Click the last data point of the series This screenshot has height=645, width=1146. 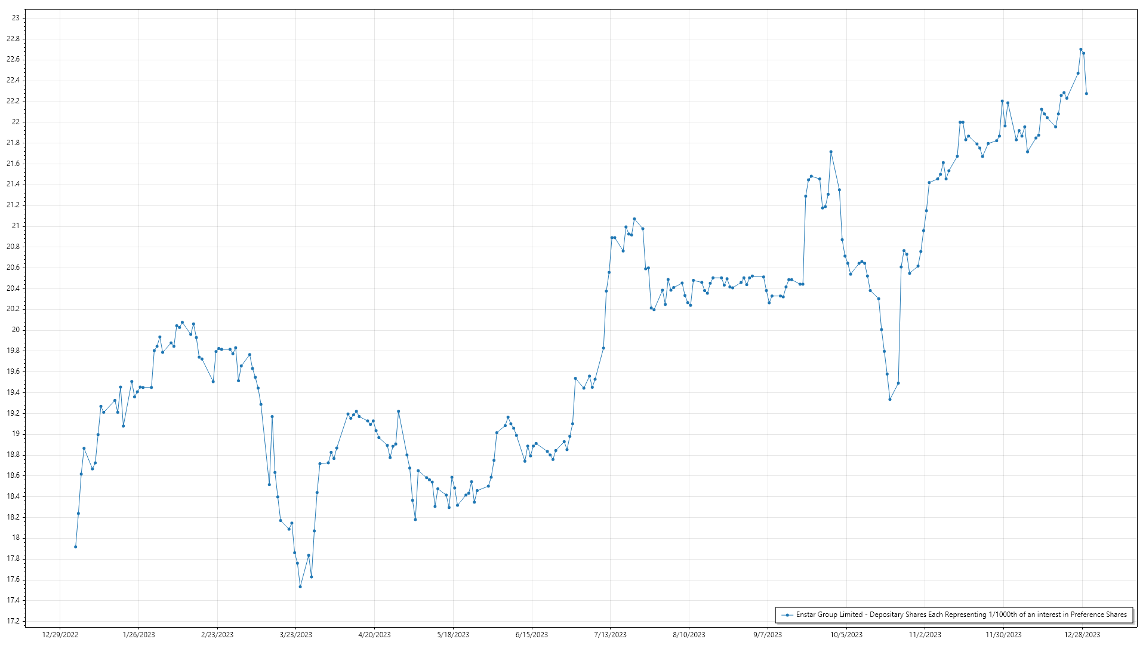(x=1086, y=94)
